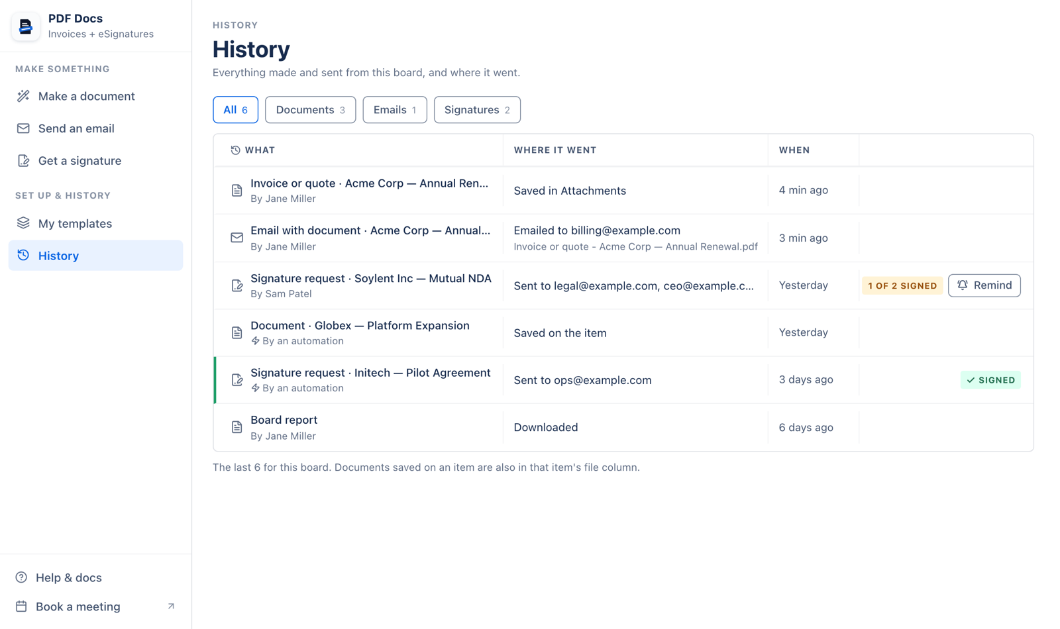This screenshot has width=1060, height=629.
Task: Click the signature icon on the Soylent Inc row
Action: 237,285
